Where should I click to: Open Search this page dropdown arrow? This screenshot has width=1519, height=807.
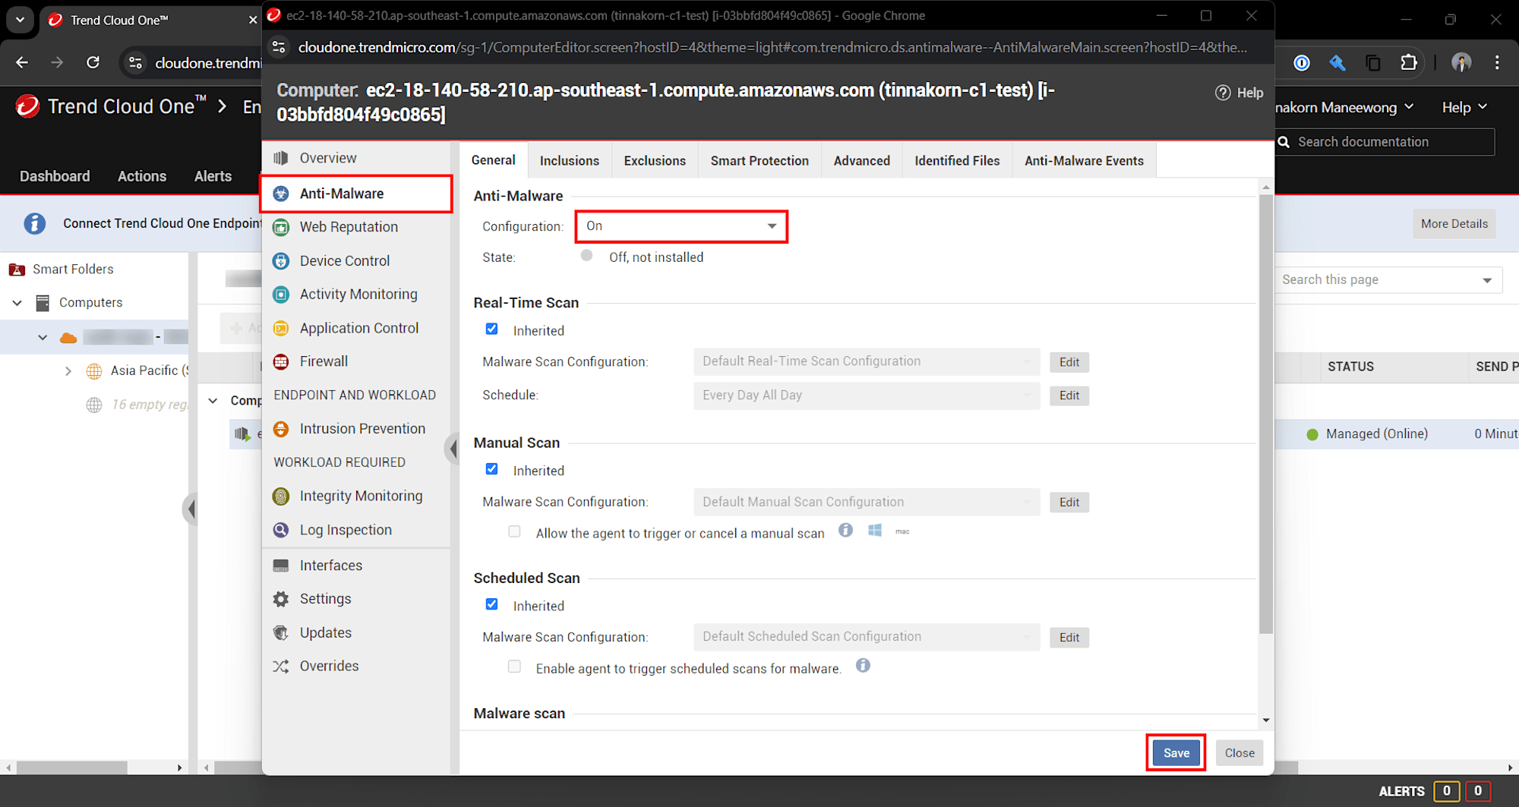[1486, 280]
